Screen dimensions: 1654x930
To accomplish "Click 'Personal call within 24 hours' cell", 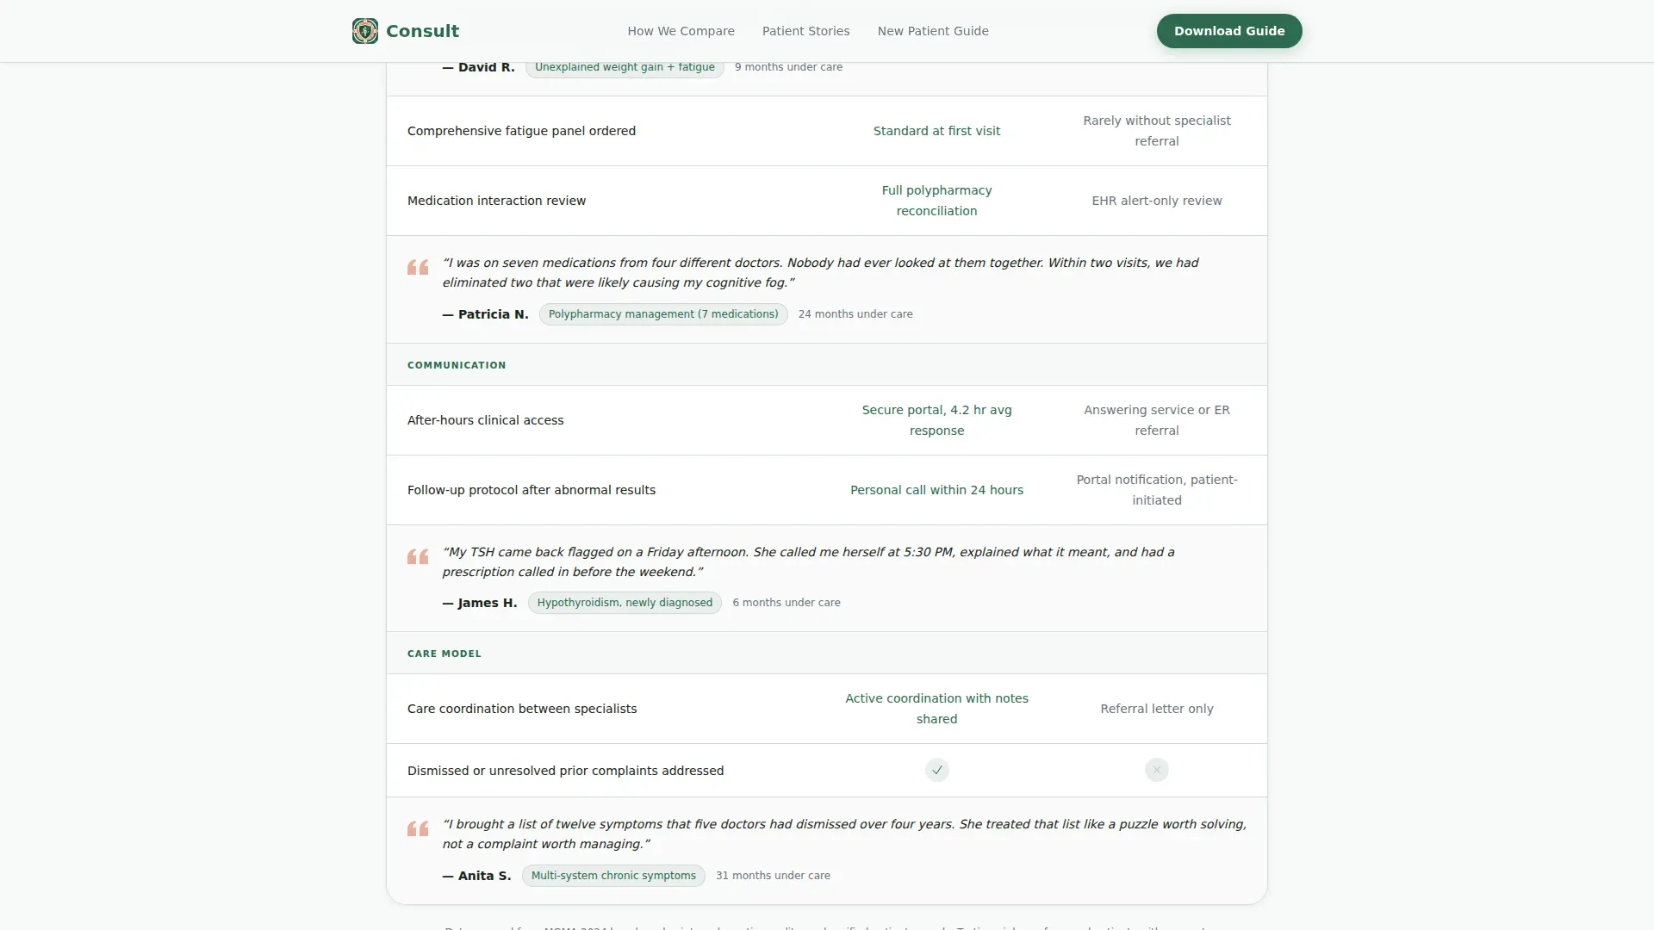I will click(x=936, y=490).
